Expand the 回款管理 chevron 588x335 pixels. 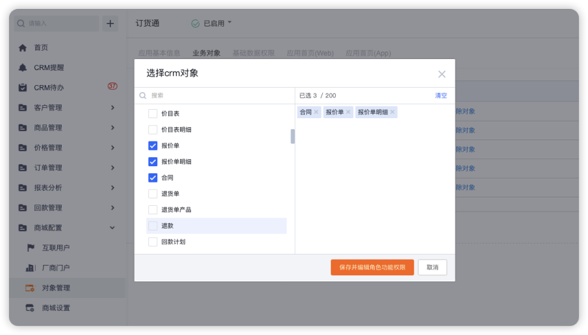[112, 208]
